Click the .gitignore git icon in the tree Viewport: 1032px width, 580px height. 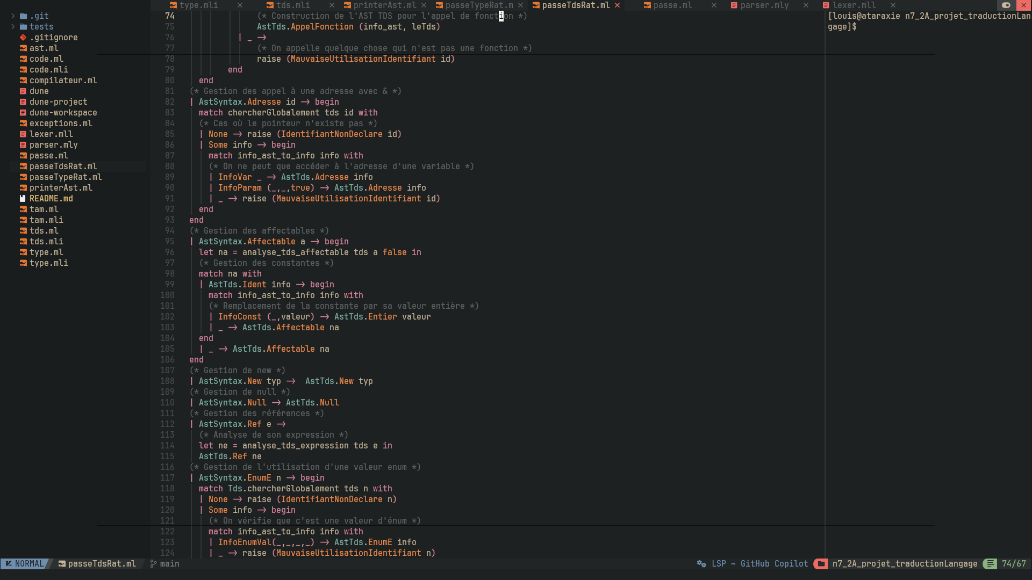click(23, 38)
